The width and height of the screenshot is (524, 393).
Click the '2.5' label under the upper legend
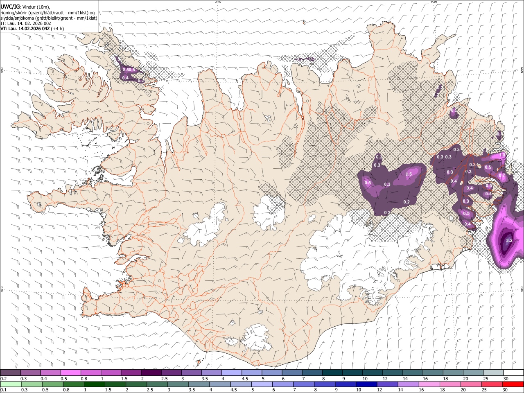click(x=165, y=379)
